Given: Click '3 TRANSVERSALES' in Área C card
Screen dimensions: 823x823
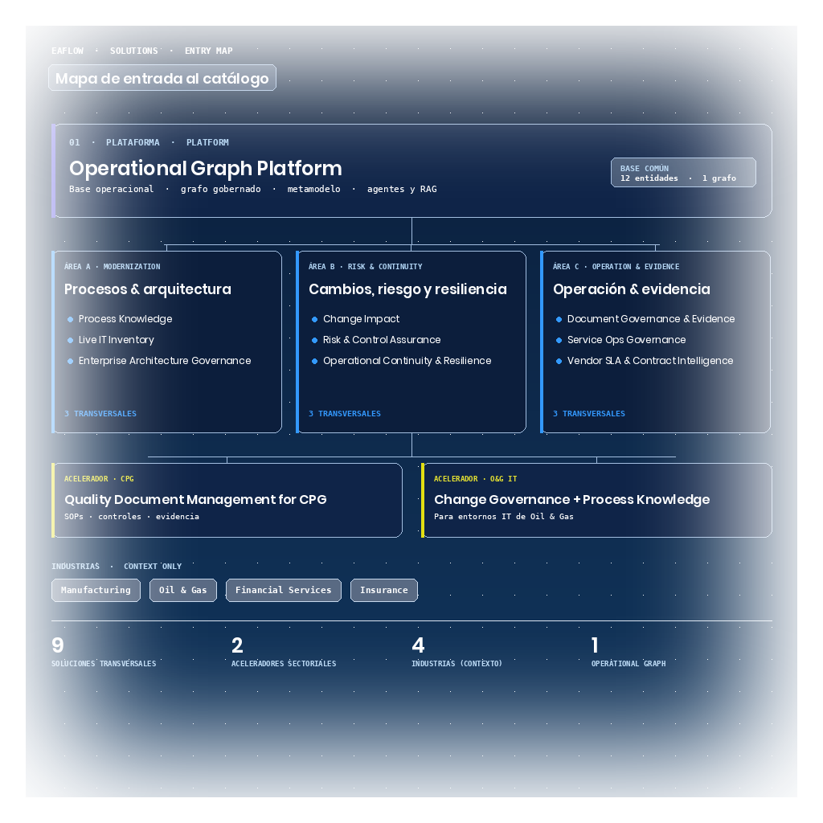Looking at the screenshot, I should (x=589, y=414).
